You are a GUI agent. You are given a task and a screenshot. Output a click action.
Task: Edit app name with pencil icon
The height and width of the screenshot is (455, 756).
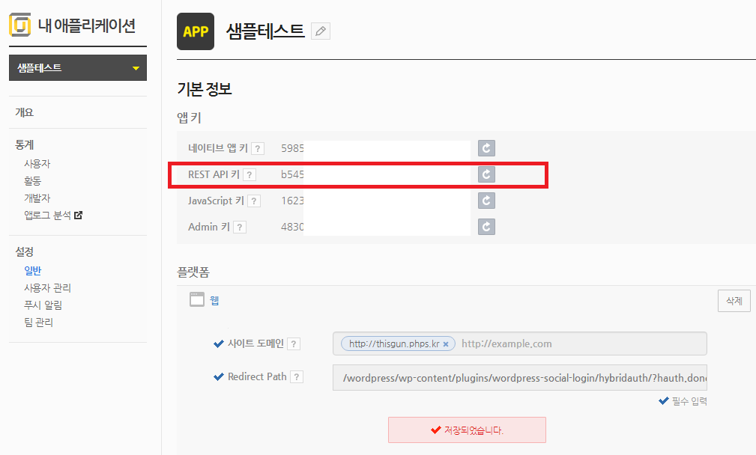click(321, 31)
